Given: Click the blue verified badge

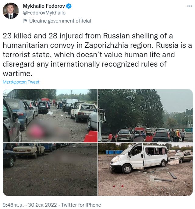Looking at the screenshot, I should [x=69, y=6].
